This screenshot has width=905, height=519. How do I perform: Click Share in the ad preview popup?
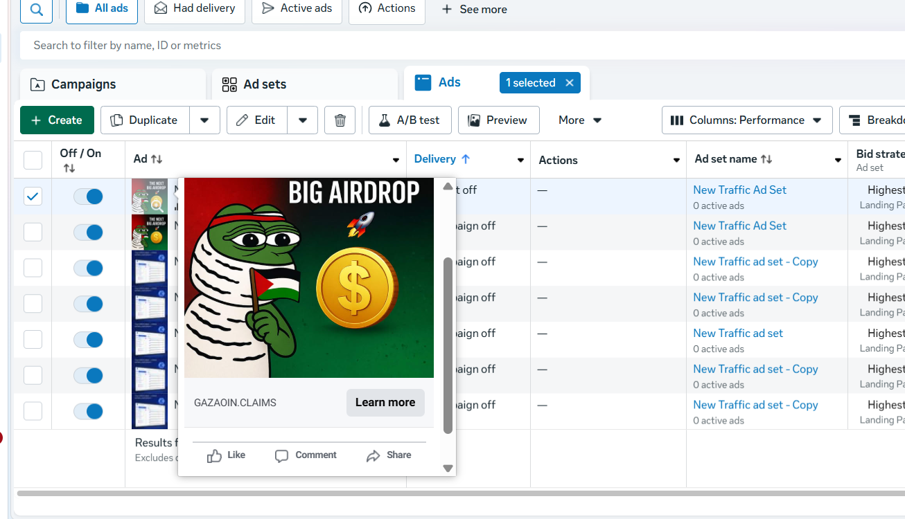pos(389,455)
